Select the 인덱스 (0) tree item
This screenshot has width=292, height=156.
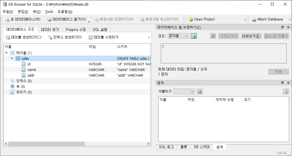point(77,81)
